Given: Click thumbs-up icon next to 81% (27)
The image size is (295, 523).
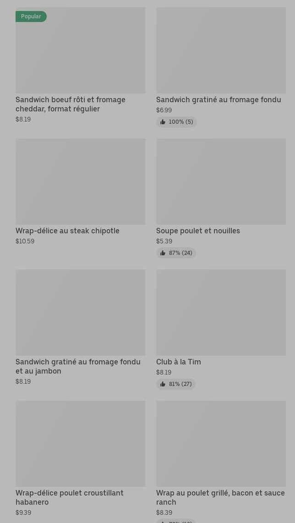Looking at the screenshot, I should click(x=163, y=384).
